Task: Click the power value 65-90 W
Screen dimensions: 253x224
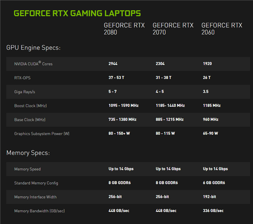Action: pos(210,133)
